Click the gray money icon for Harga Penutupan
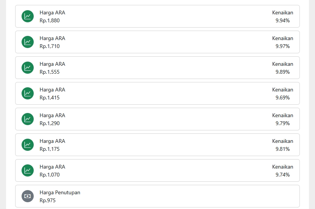Image resolution: width=315 pixels, height=209 pixels. point(28,196)
